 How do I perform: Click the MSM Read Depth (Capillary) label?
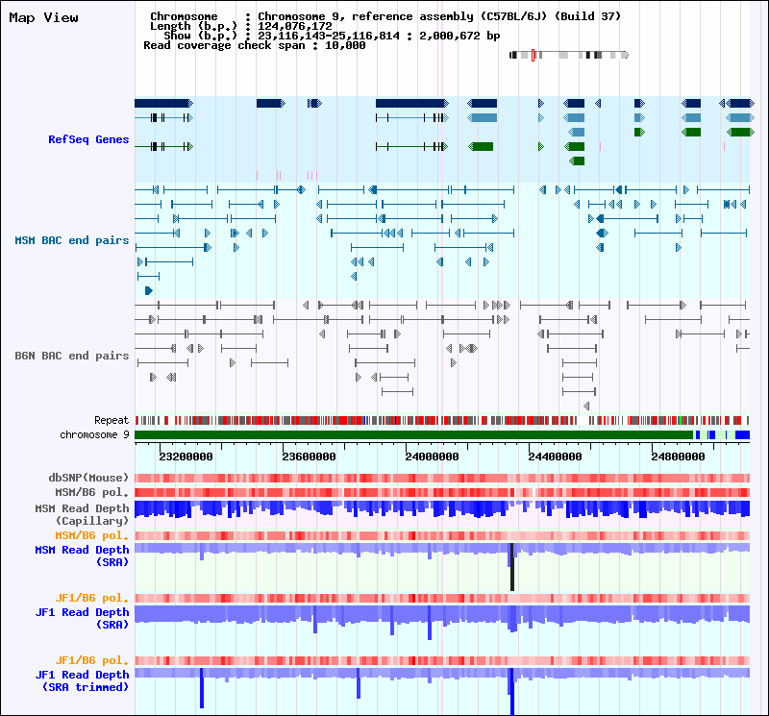point(82,514)
